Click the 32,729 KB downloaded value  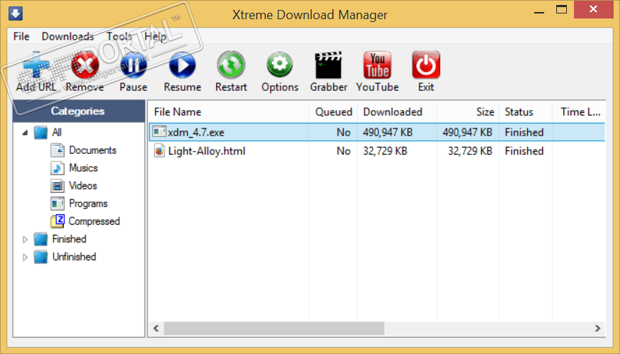pos(385,151)
